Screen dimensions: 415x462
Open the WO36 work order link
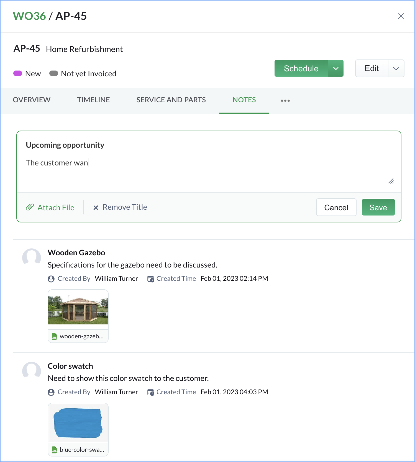coord(29,16)
